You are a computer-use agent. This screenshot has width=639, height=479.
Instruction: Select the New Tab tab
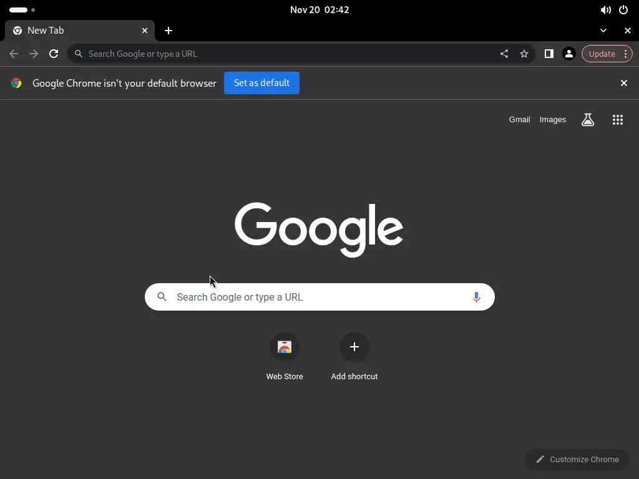point(80,31)
